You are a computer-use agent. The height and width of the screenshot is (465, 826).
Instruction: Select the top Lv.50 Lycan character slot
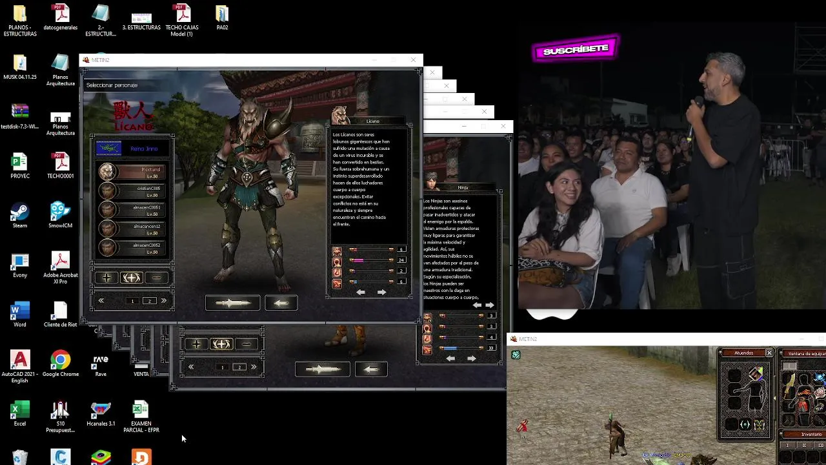[x=132, y=172]
